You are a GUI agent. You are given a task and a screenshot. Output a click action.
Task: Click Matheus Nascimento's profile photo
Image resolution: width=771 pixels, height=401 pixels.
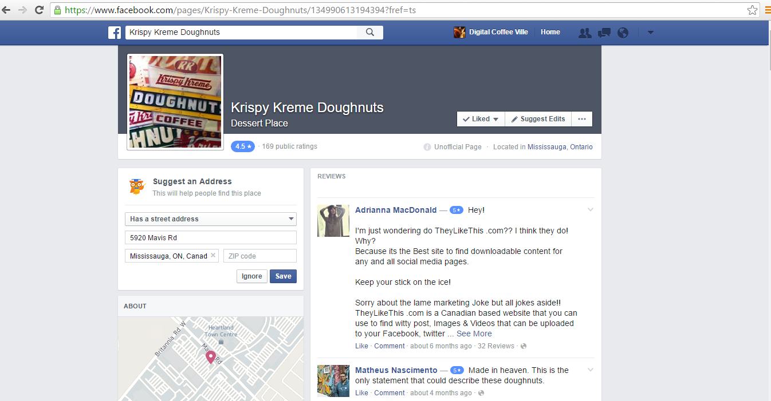(x=333, y=381)
